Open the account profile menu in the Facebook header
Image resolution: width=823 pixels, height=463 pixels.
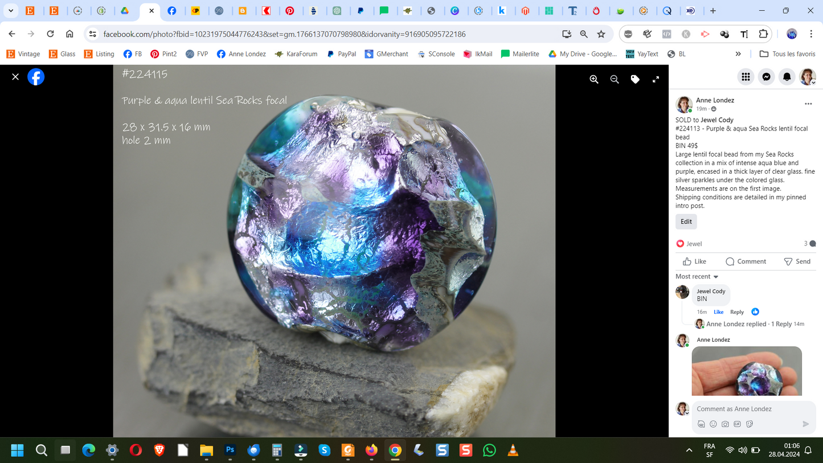(808, 77)
